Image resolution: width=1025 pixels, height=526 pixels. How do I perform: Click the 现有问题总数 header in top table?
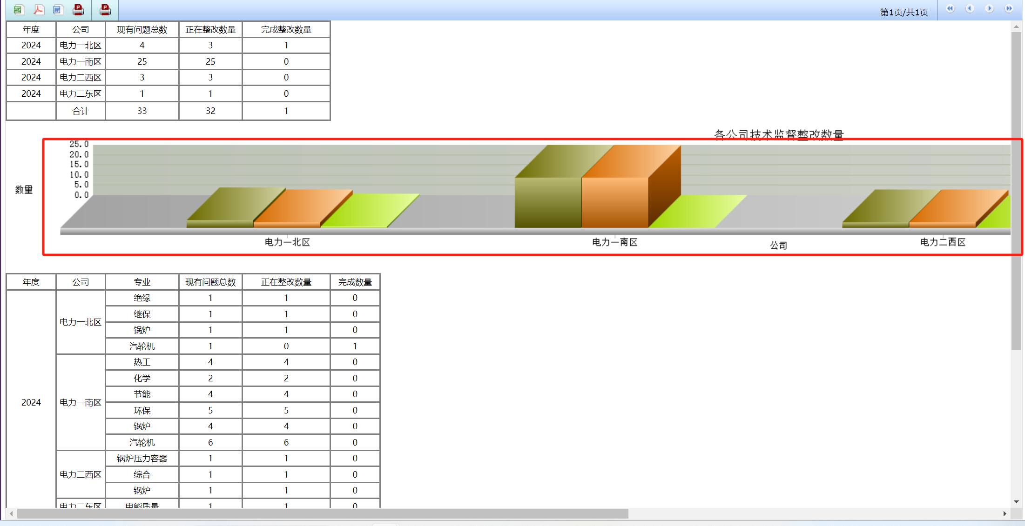tap(142, 30)
